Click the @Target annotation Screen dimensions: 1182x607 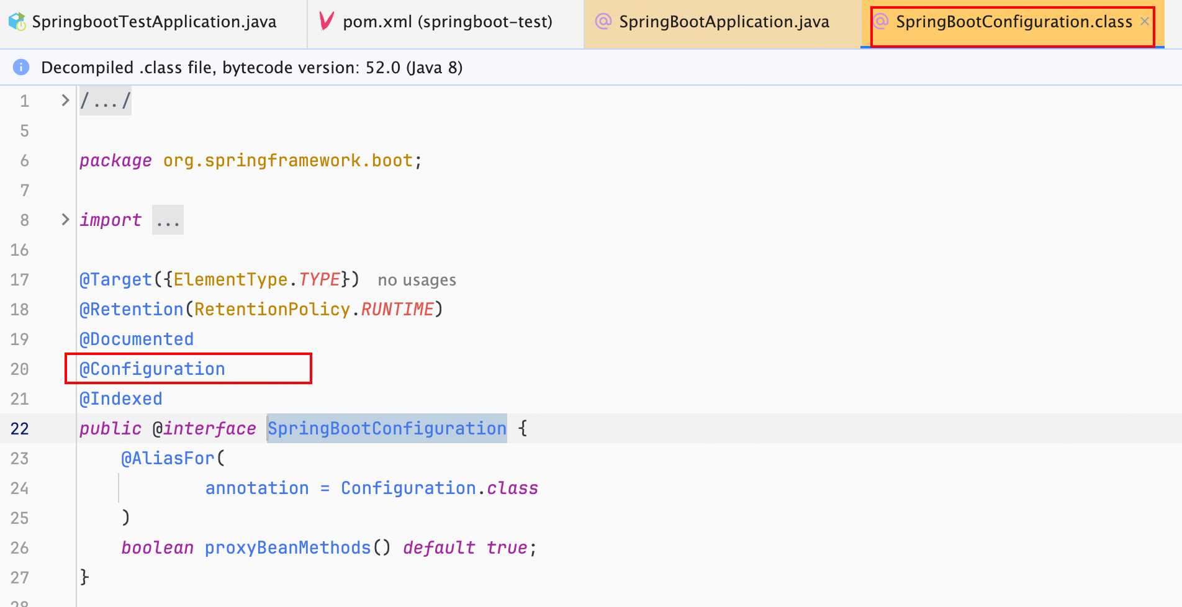[115, 279]
